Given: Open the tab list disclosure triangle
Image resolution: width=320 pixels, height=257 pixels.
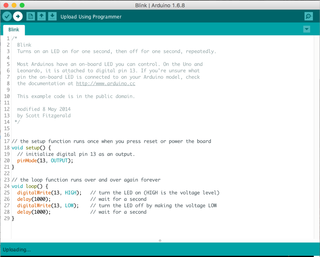Looking at the screenshot, I should [306, 29].
